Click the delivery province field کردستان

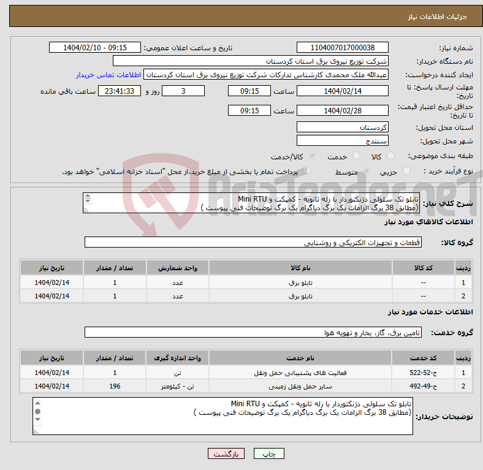pyautogui.click(x=342, y=127)
